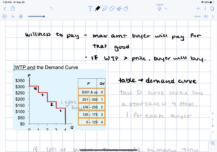217x152 pixels.
Task: Open the top toolbar more options menu
Action: point(205,8)
